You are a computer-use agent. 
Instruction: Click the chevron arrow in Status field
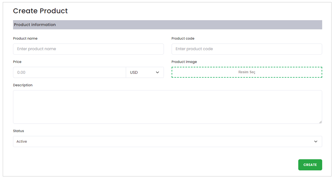tap(316, 141)
